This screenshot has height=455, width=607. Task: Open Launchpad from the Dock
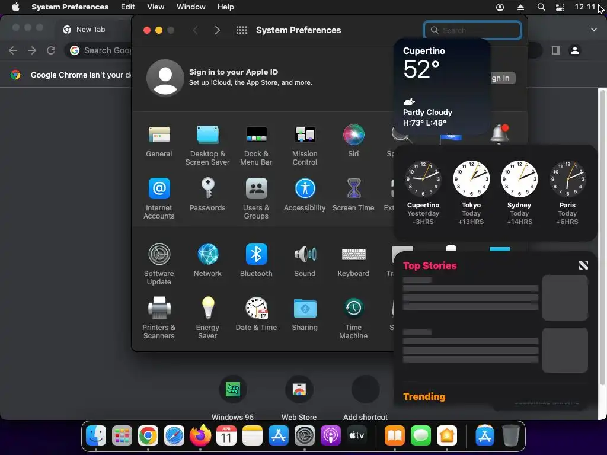tap(122, 435)
